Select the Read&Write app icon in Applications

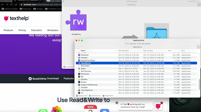tap(79, 63)
